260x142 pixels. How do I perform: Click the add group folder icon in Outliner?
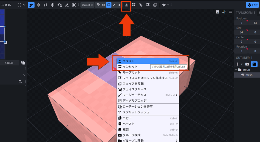point(247,64)
